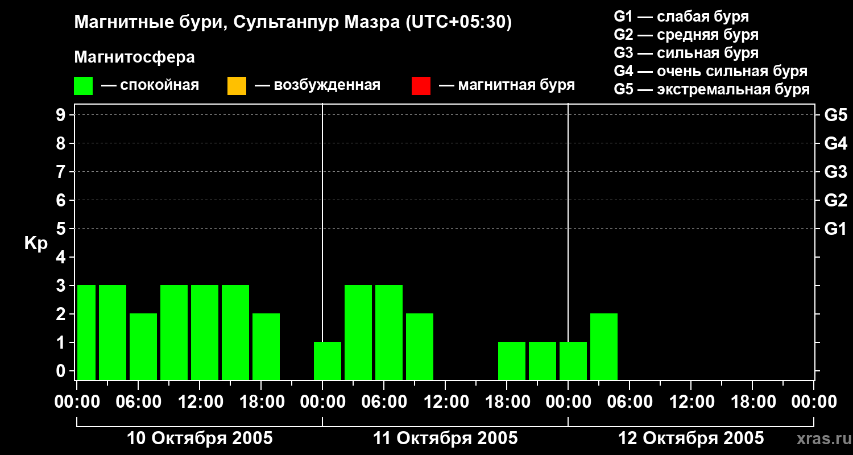Click the Kp 1 bar at midnight starting 12 Октября

tap(573, 361)
